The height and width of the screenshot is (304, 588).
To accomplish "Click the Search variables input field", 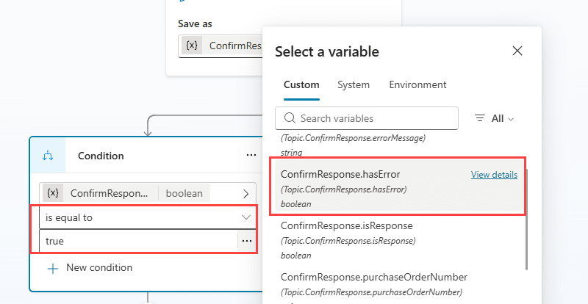I will tap(366, 118).
